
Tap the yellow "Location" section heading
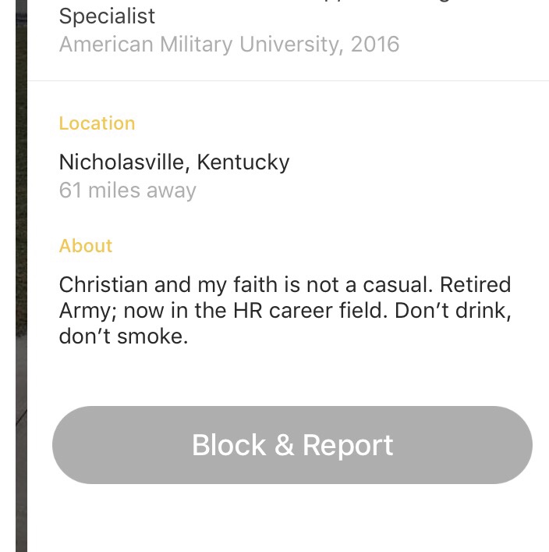(97, 123)
